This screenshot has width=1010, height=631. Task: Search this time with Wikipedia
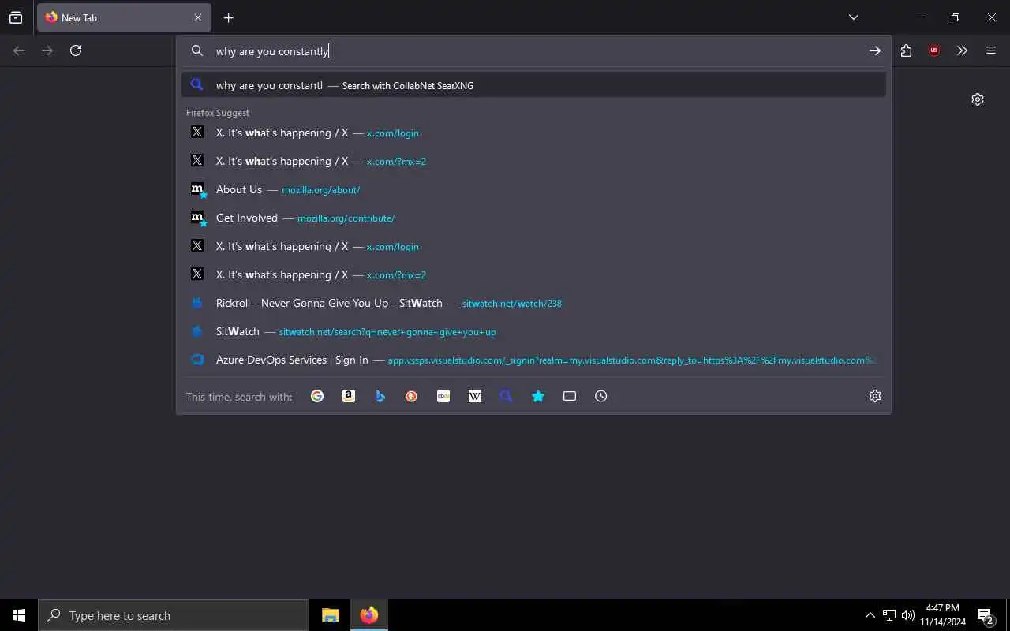click(x=475, y=396)
